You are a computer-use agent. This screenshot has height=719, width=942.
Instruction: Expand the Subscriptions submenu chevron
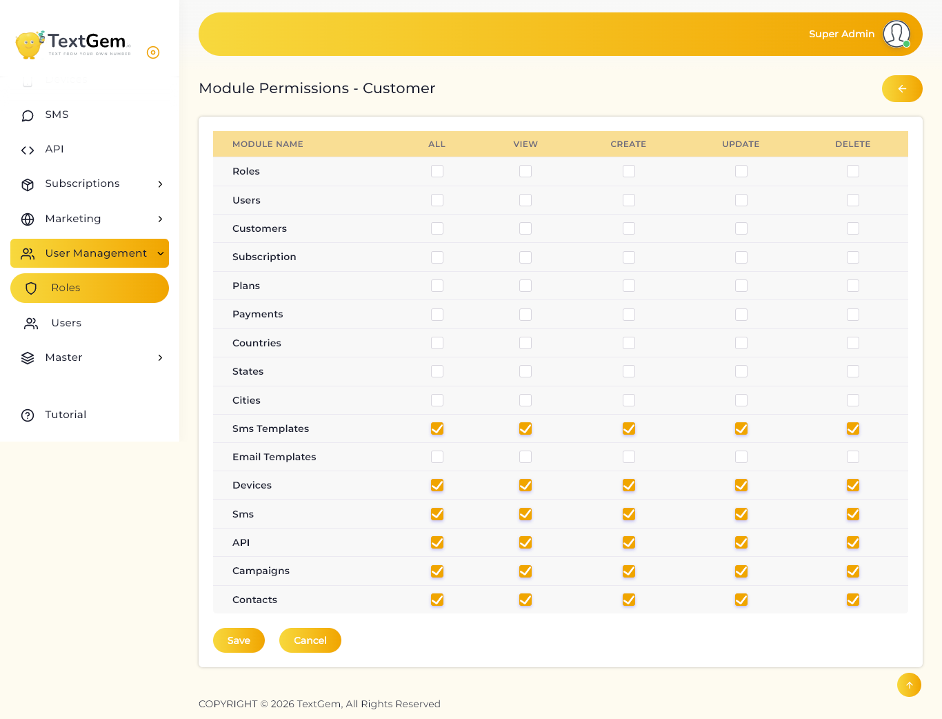[160, 184]
